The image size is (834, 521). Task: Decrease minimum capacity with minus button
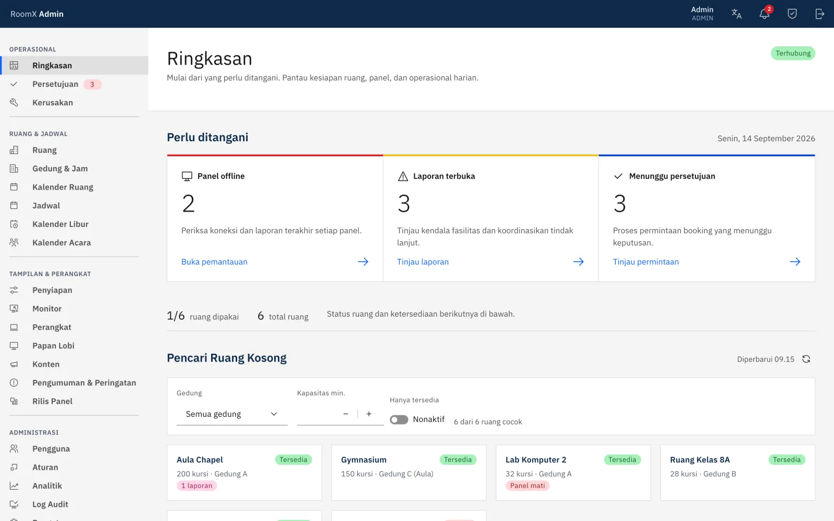point(346,414)
